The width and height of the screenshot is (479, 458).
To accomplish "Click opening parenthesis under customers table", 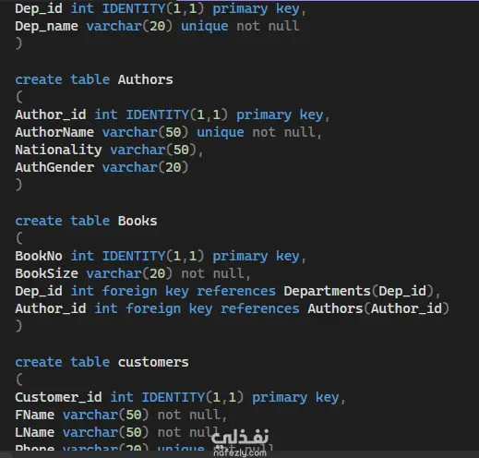I will [18, 380].
